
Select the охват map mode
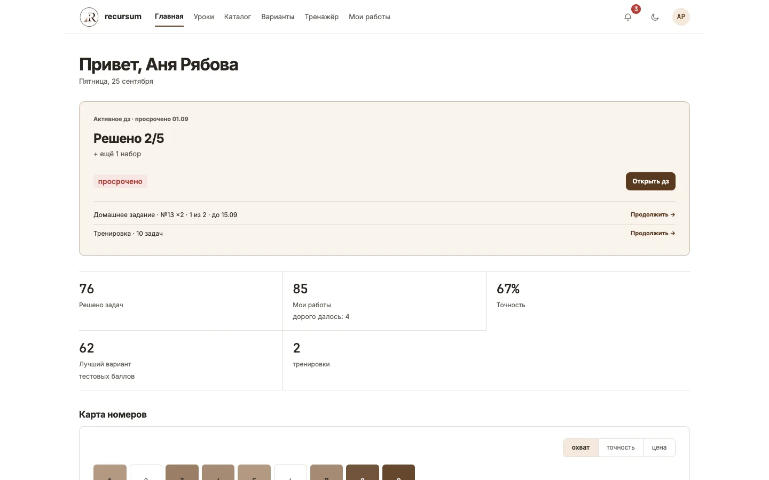pos(581,447)
